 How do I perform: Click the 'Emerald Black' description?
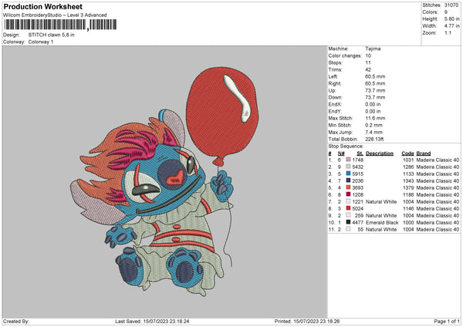(382, 222)
